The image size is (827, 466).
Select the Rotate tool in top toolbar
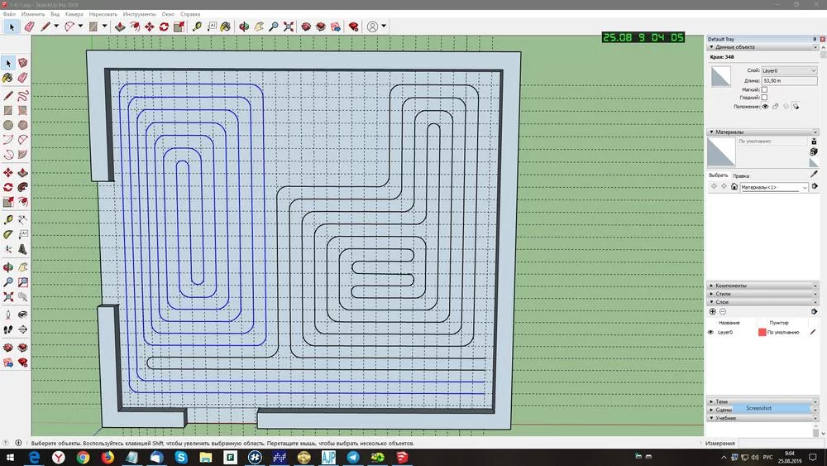[164, 26]
